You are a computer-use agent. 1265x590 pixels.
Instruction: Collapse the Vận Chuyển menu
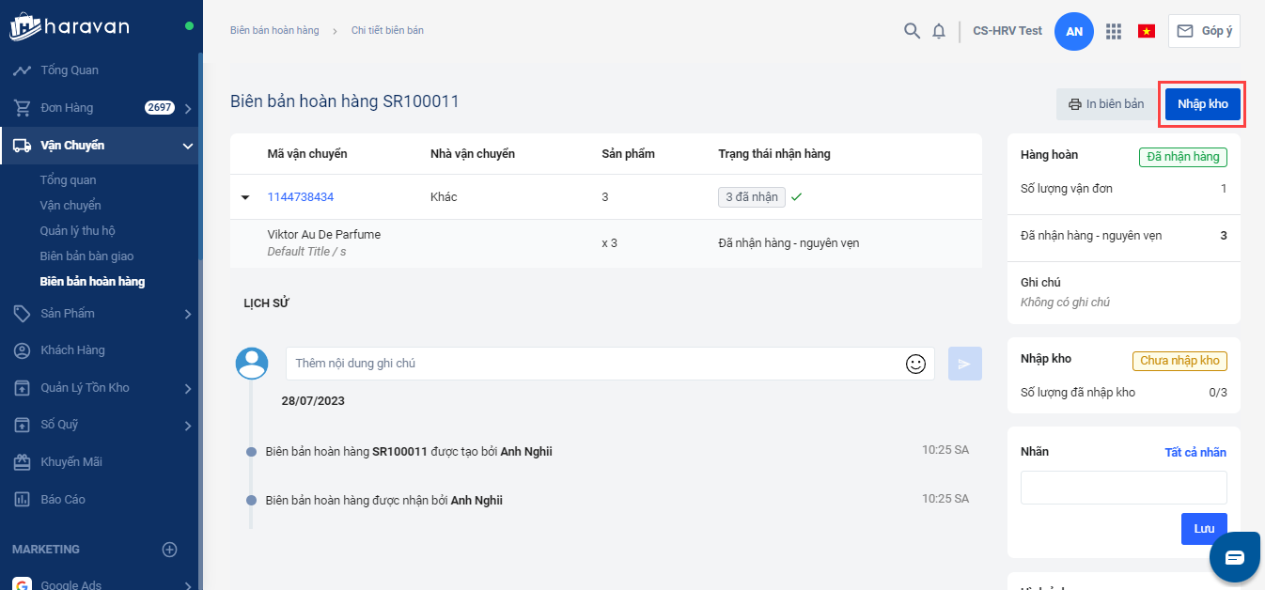click(188, 146)
